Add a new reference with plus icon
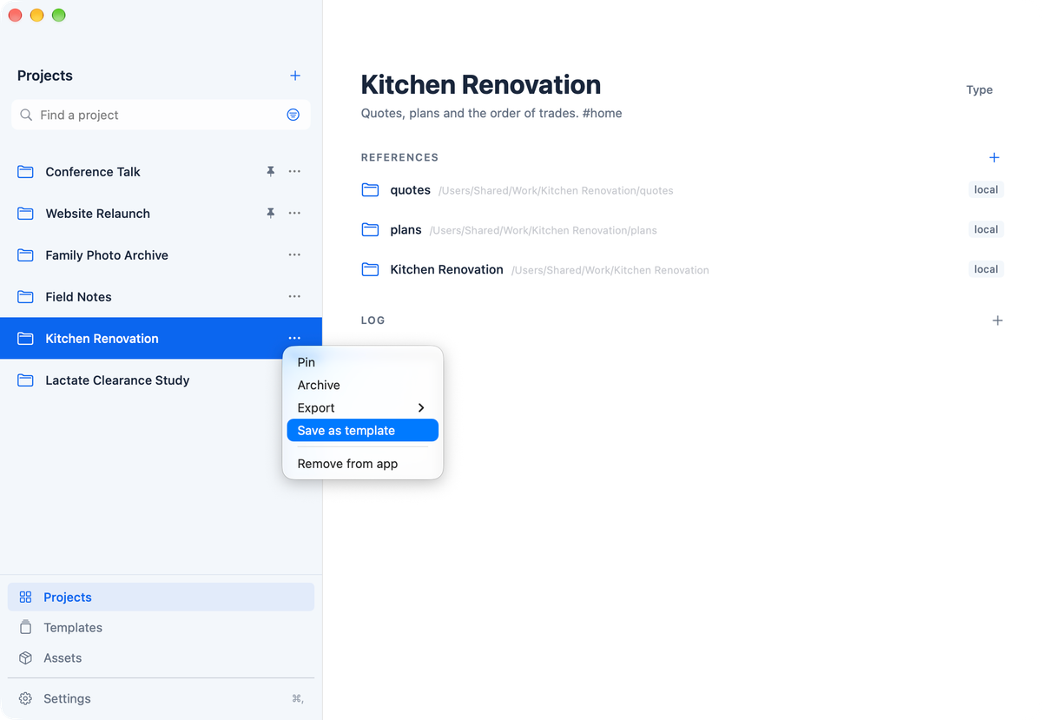The width and height of the screenshot is (1042, 720). click(994, 157)
